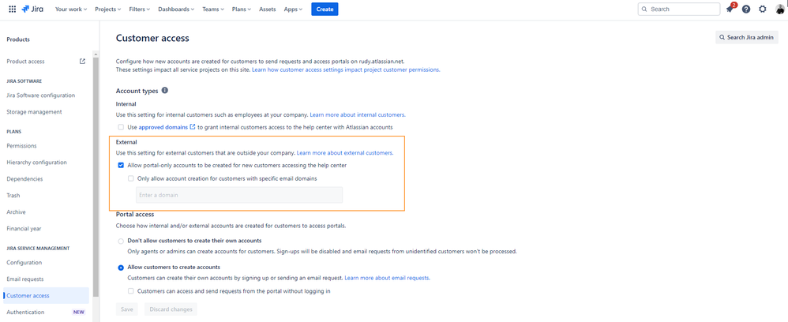Click the Save button
Image resolution: width=788 pixels, height=322 pixels.
click(127, 309)
